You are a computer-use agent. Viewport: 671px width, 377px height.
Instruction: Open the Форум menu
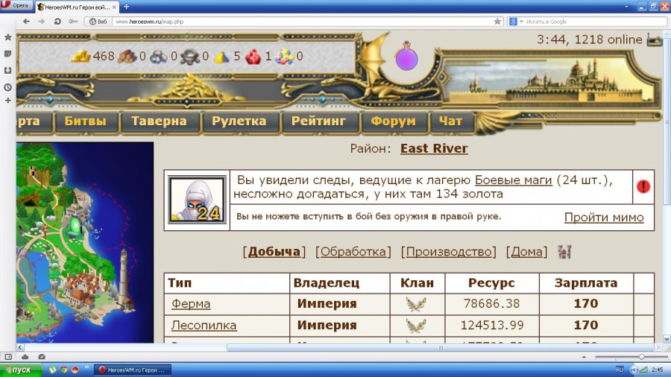[x=393, y=121]
